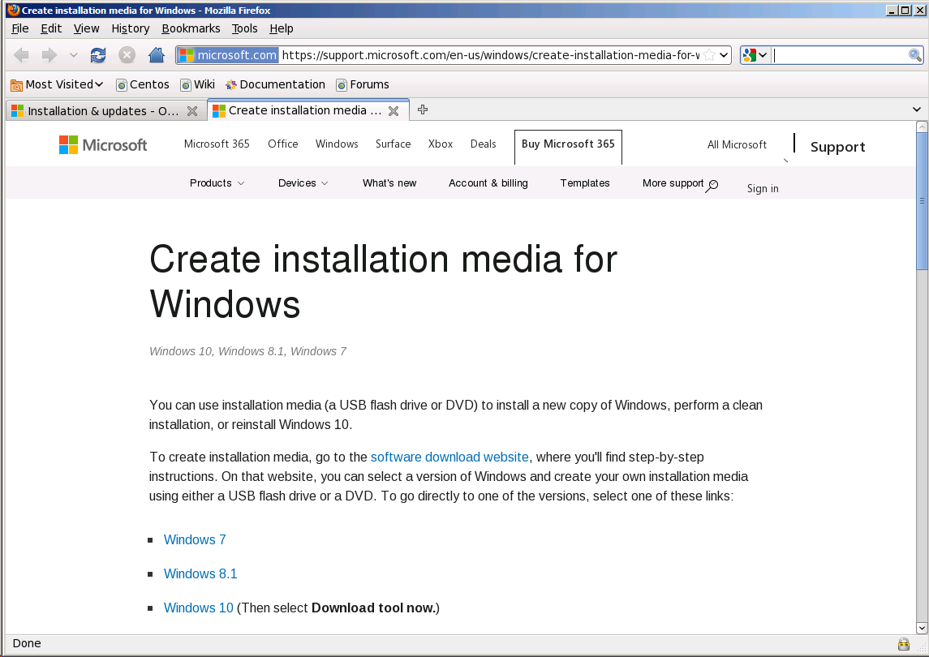
Task: Expand the Most Visited bookmarks folder
Action: coord(57,84)
